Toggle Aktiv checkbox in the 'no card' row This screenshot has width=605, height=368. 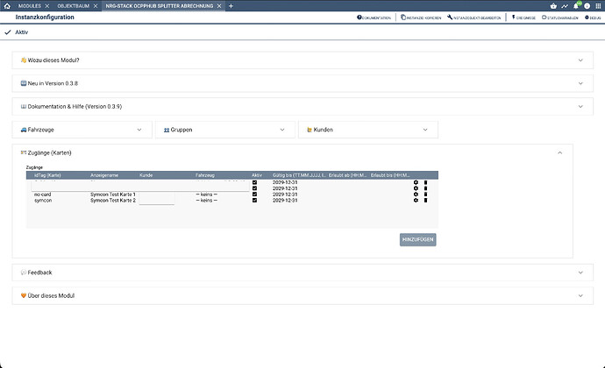pyautogui.click(x=254, y=195)
